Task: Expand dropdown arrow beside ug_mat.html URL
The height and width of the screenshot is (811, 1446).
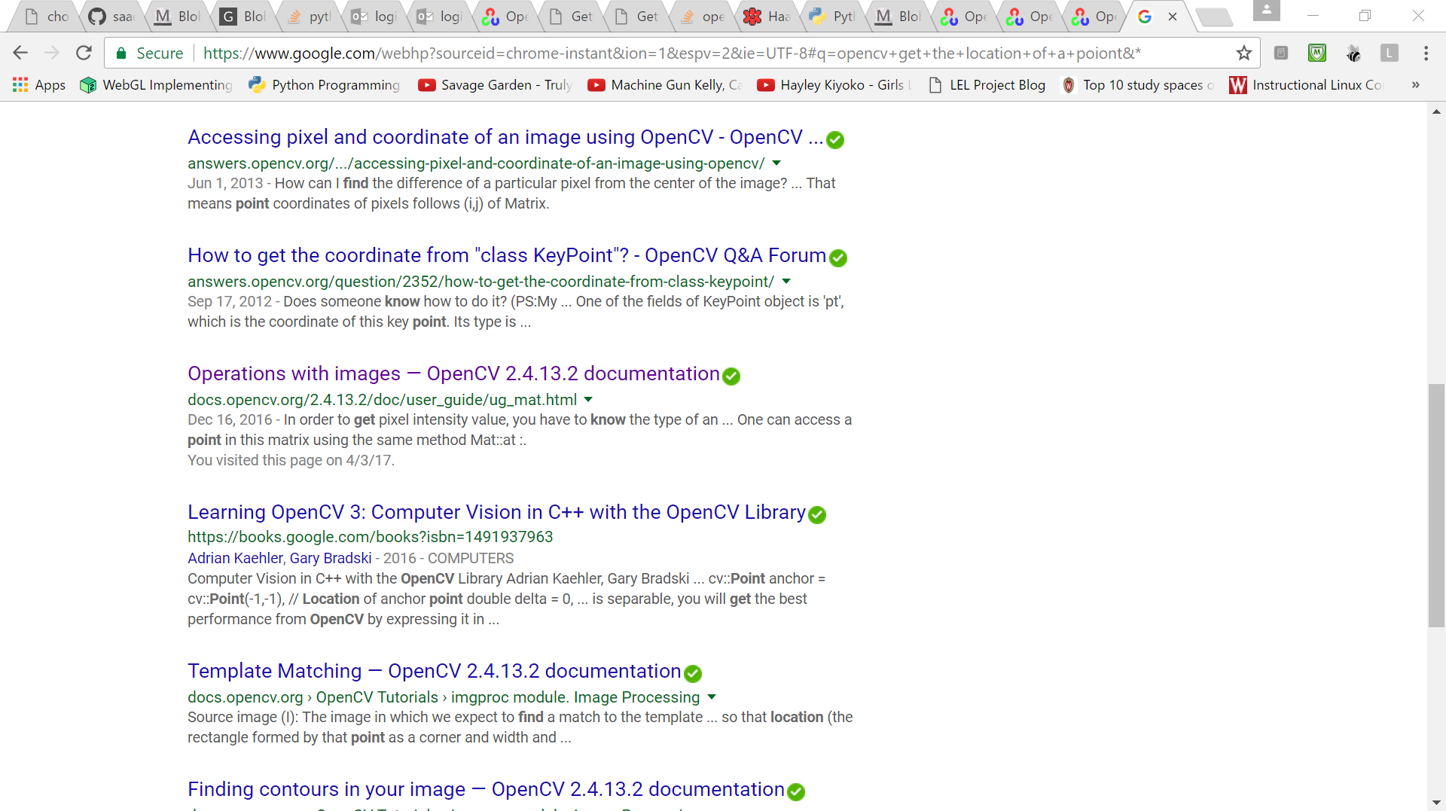Action: [x=588, y=400]
